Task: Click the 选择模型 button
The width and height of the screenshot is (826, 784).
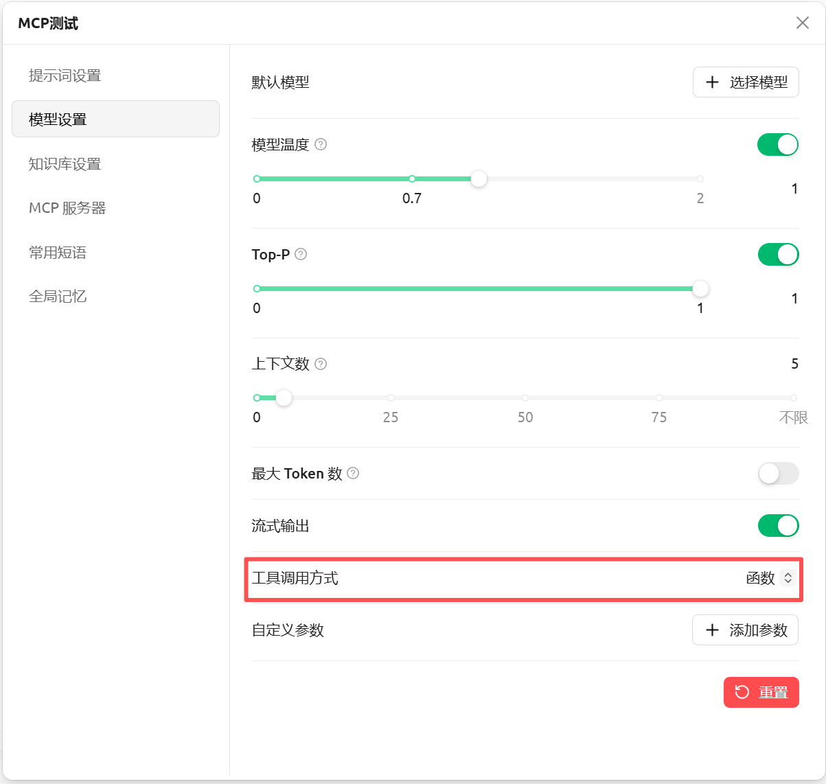Action: [x=746, y=82]
